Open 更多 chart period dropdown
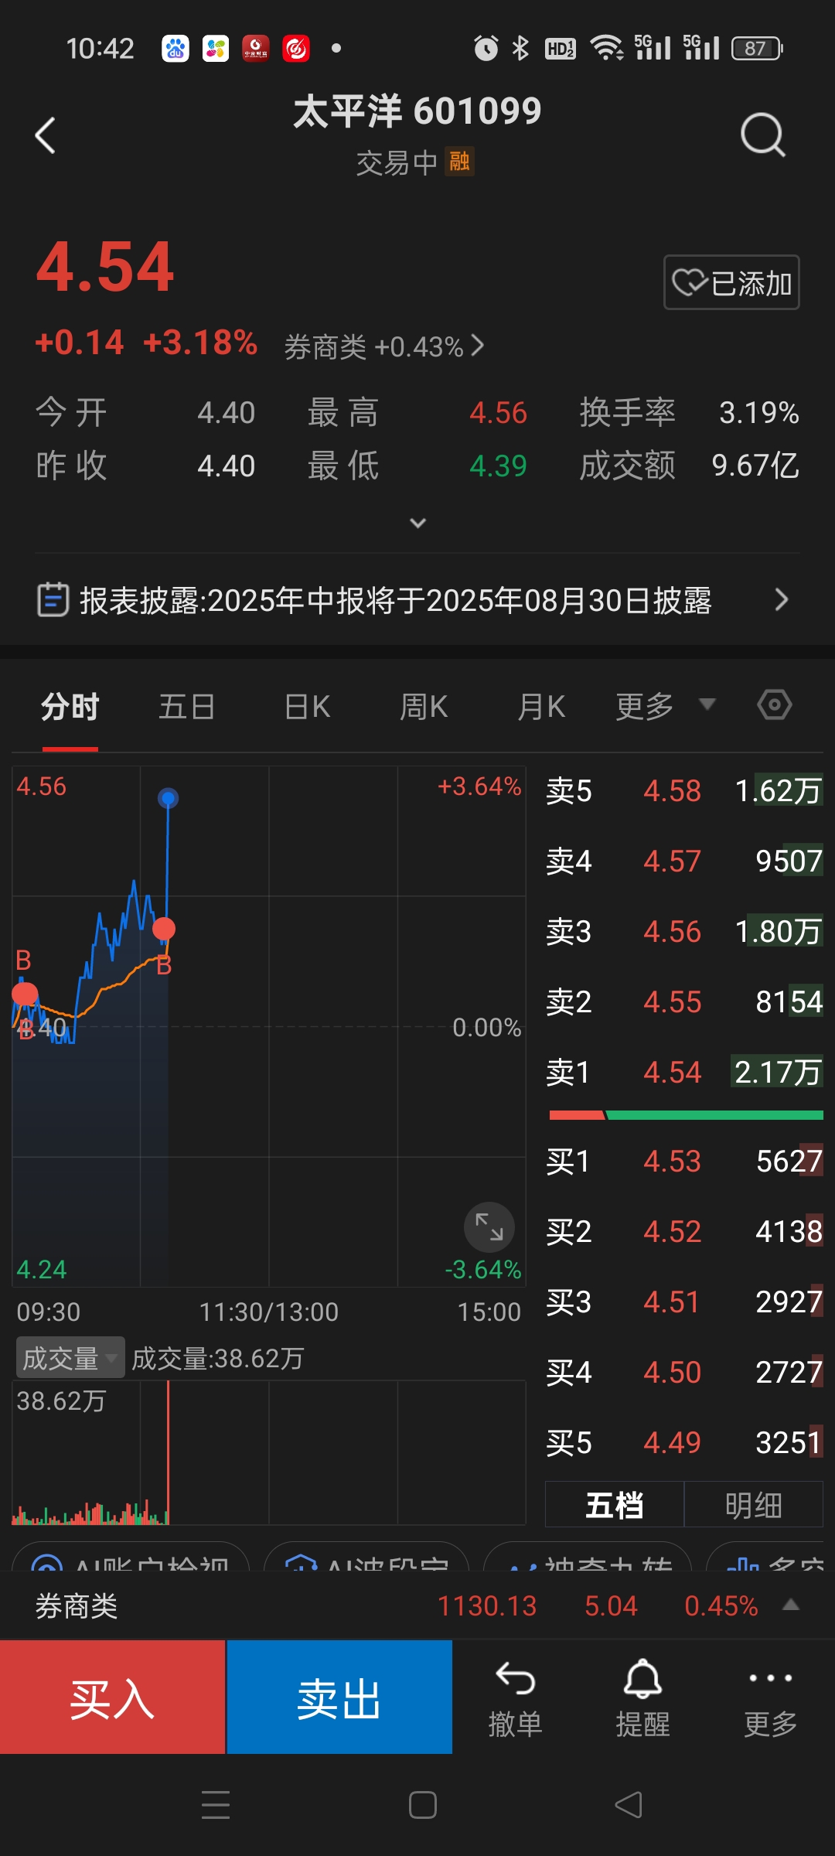 pos(665,706)
